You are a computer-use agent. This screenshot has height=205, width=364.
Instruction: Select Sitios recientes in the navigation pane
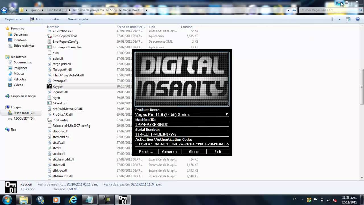(x=24, y=46)
